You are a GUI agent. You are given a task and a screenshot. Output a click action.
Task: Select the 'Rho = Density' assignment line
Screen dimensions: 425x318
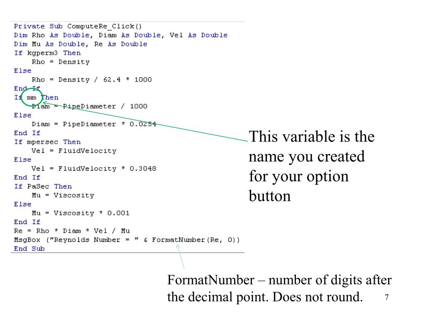point(61,62)
